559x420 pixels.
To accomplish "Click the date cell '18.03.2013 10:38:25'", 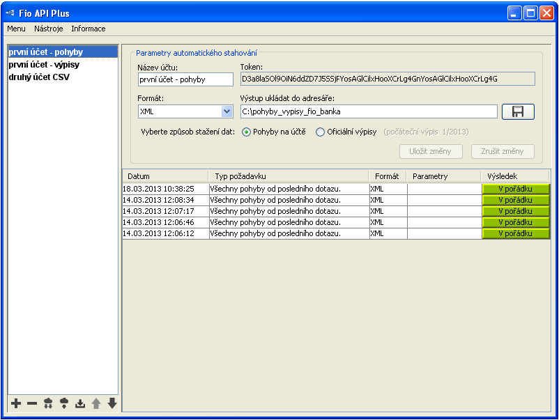I will (166, 189).
